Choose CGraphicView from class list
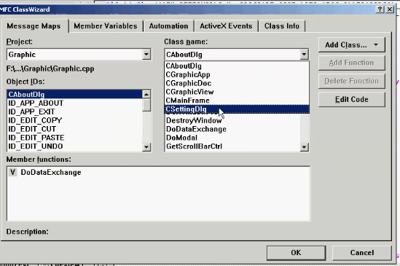Screen dimensions: 400x266 pyautogui.click(x=237, y=92)
